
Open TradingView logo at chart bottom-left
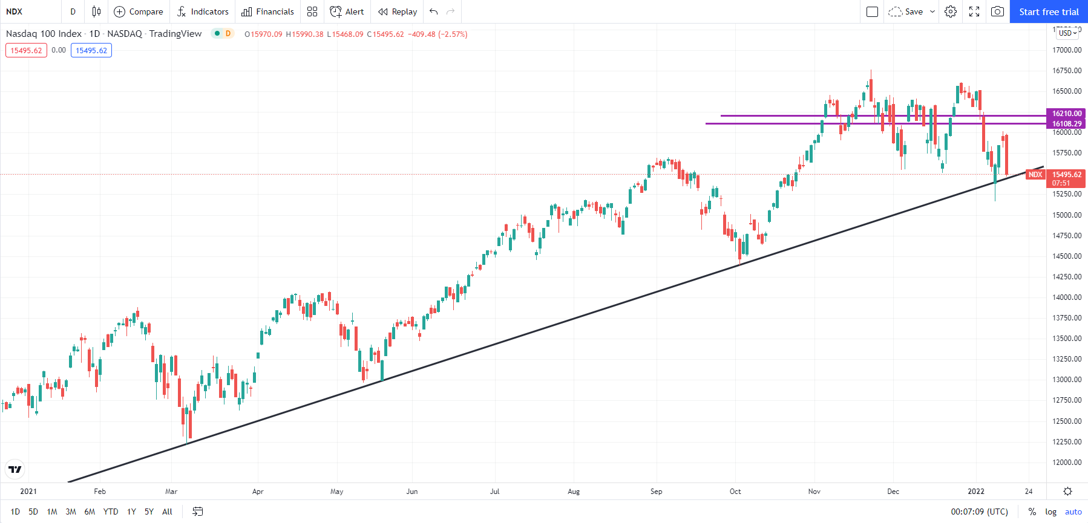point(15,469)
